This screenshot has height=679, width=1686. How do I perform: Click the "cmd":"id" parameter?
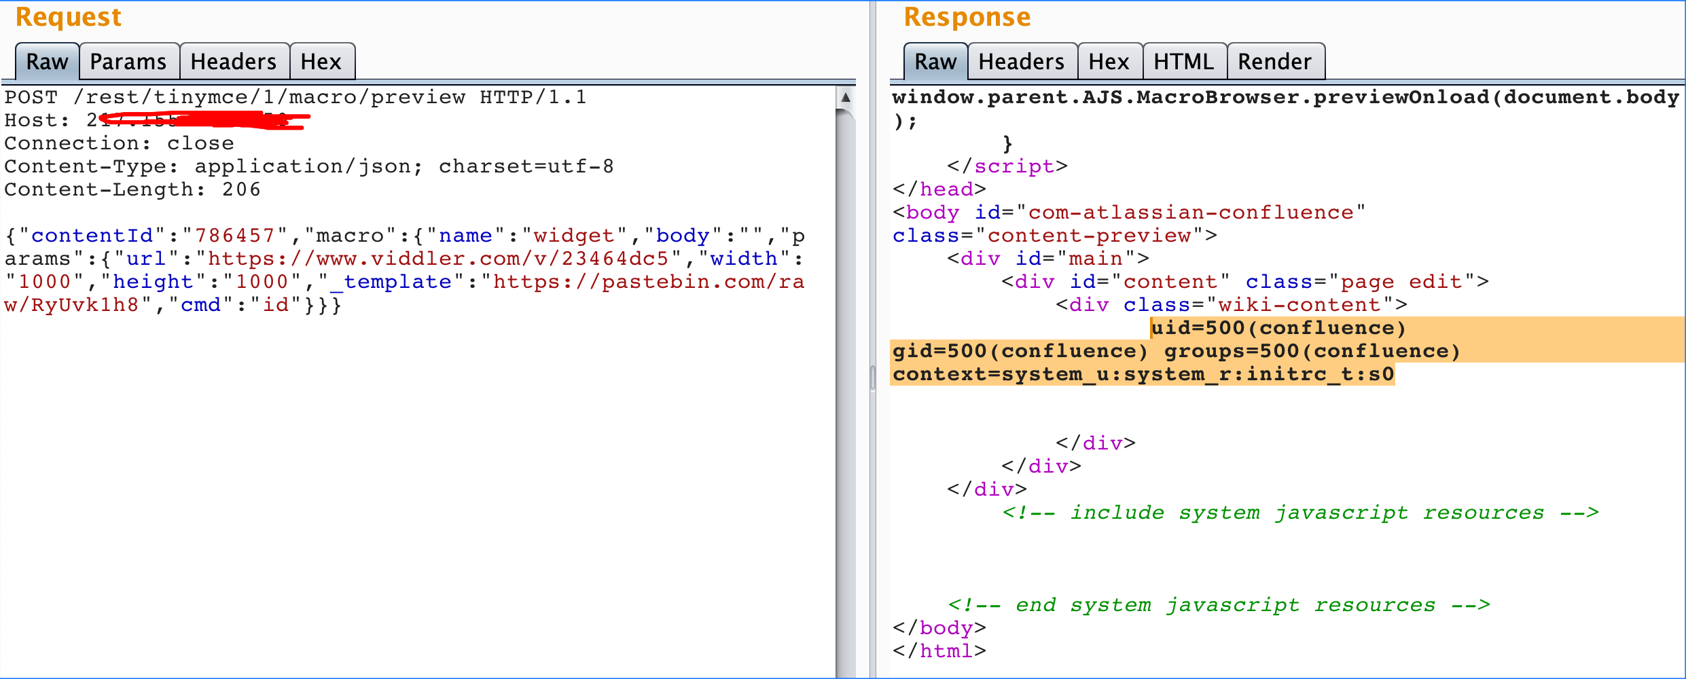pos(235,305)
